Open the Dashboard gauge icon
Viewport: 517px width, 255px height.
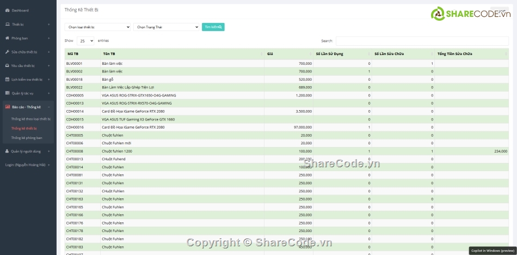7,10
